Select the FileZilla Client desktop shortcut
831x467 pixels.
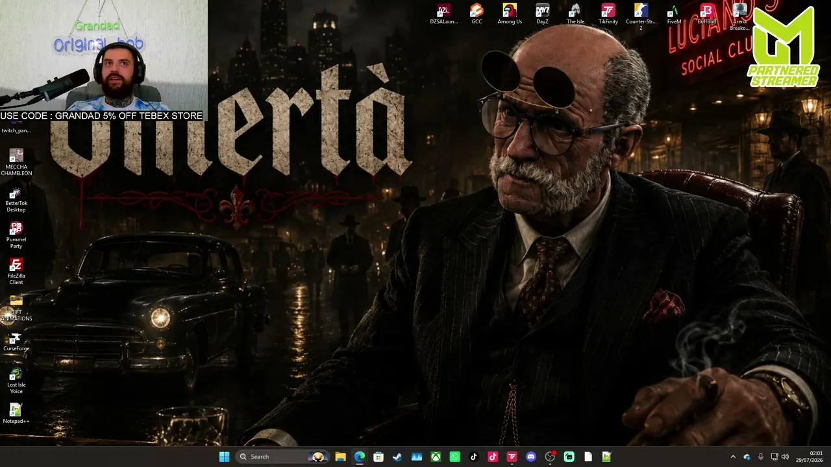click(16, 272)
